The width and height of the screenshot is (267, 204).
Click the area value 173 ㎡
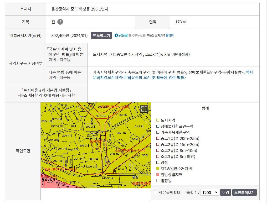[181, 22]
